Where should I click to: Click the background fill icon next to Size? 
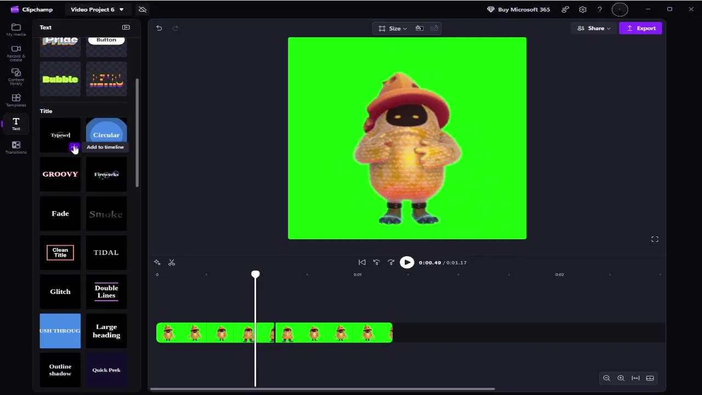(x=420, y=28)
